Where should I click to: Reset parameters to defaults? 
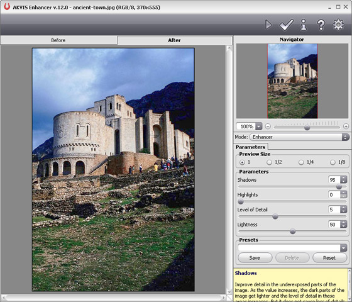[329, 258]
